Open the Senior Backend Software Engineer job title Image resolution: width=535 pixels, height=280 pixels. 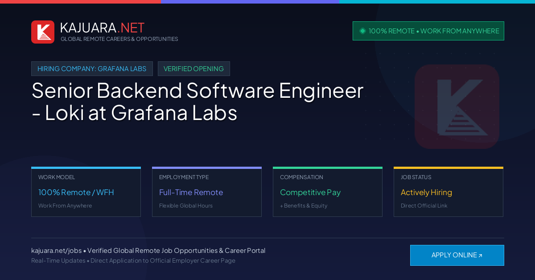click(x=198, y=102)
